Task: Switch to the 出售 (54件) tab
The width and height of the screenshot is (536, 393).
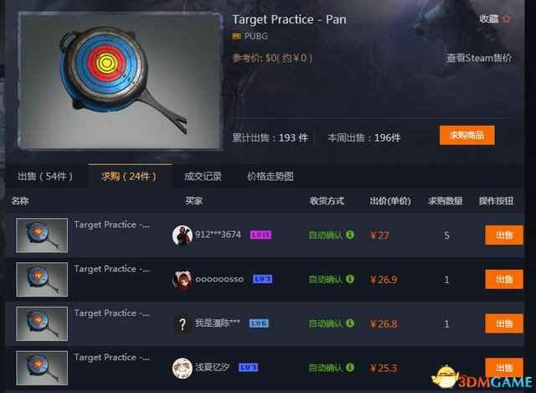Action: coord(45,177)
